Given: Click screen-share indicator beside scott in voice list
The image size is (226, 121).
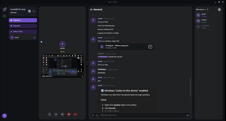Looking at the screenshot, I should (34, 37).
